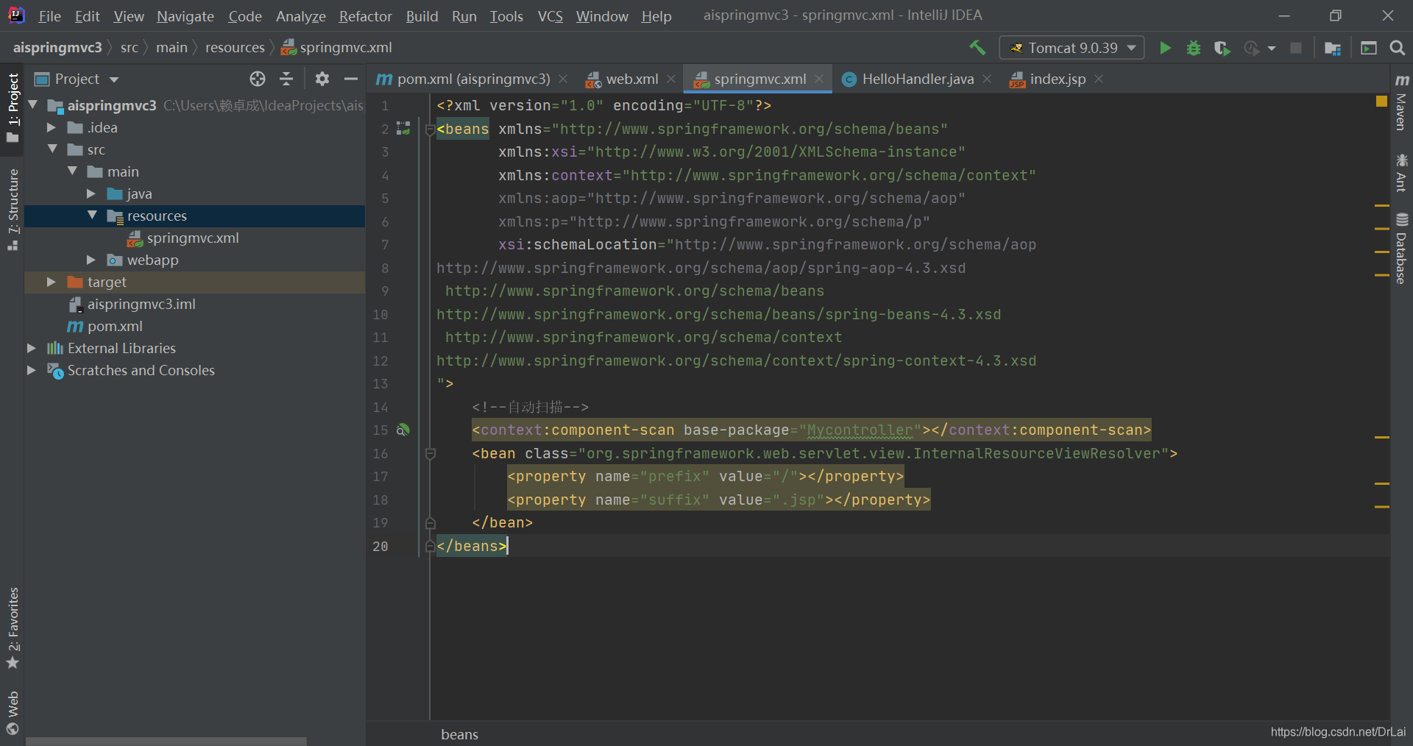Select springmvc.xml in the project tree
The width and height of the screenshot is (1413, 746).
coord(193,238)
